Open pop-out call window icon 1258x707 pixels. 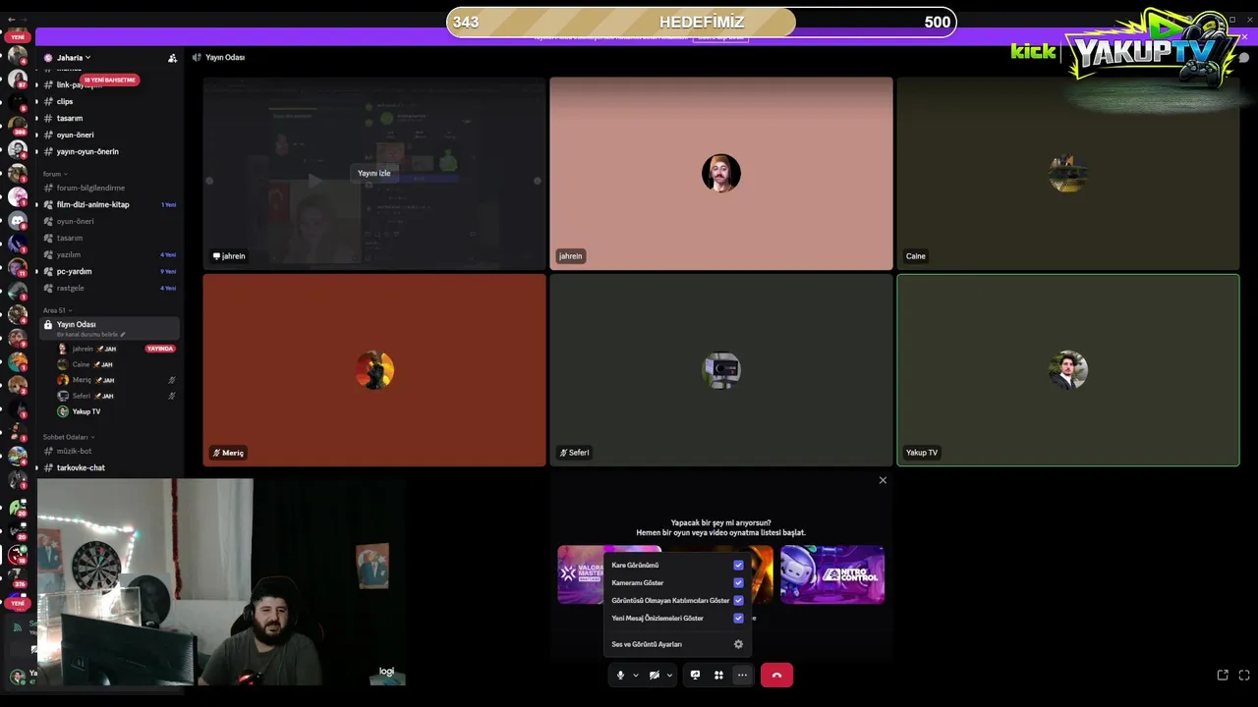(1223, 675)
